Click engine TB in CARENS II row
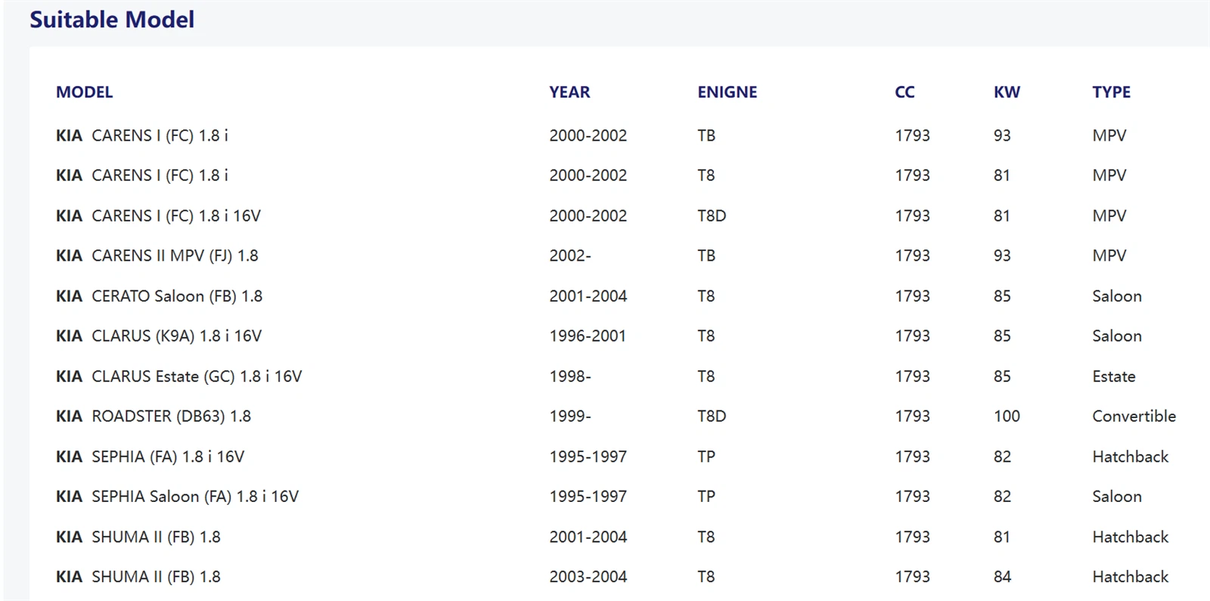Viewport: 1210px width, 601px height. click(706, 256)
